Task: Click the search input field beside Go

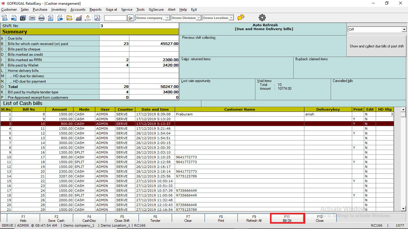Action: (x=115, y=18)
